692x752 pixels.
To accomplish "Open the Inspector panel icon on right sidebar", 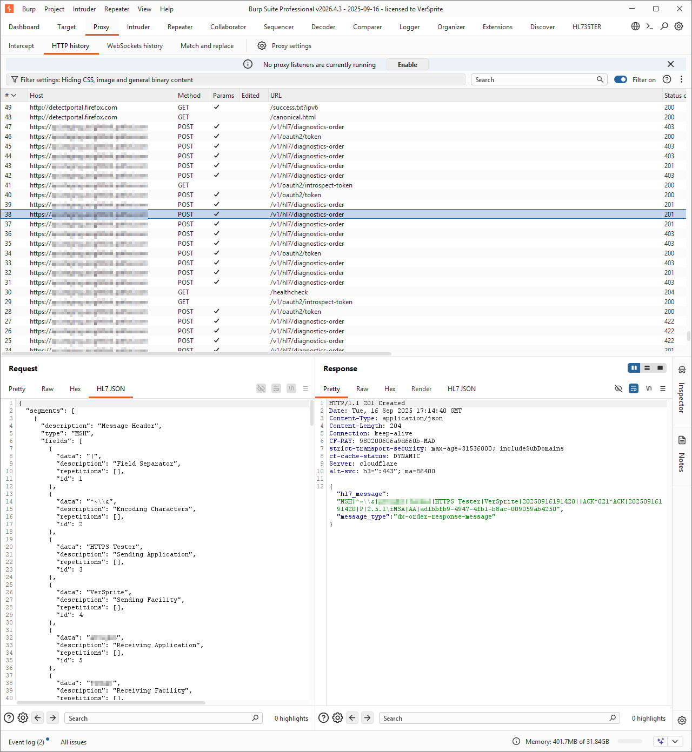I will [682, 370].
